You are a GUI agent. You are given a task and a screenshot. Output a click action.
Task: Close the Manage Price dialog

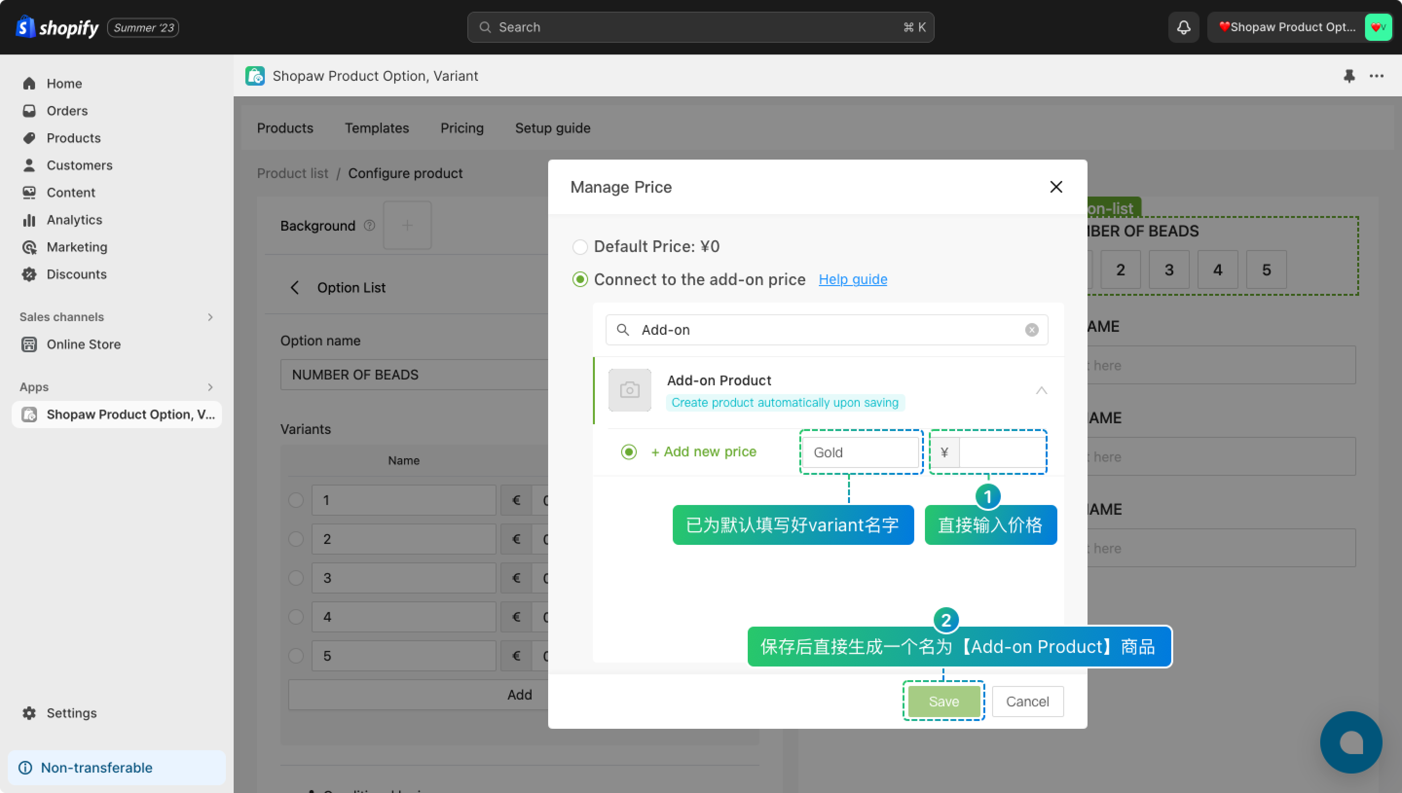1056,187
